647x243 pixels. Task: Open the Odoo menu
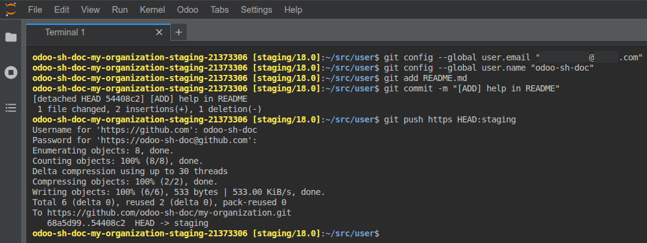[187, 10]
